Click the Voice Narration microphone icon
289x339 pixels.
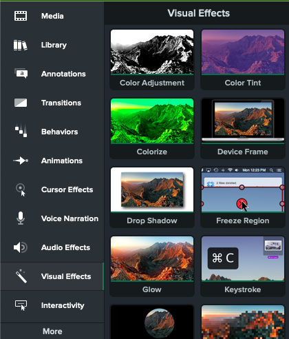pos(21,218)
